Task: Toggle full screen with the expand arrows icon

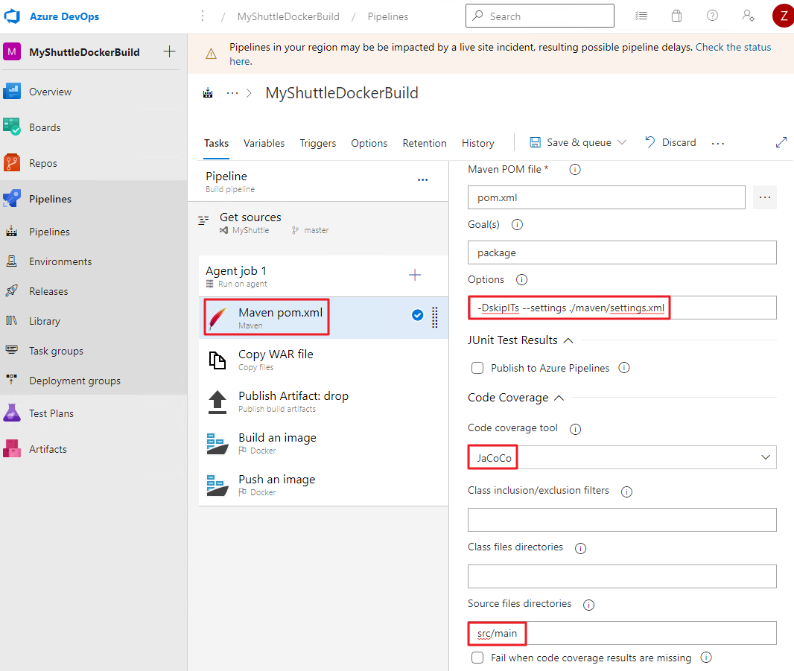Action: pyautogui.click(x=781, y=143)
